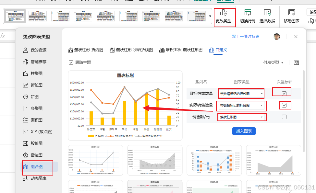
Task: Open chart type dropdown for 实际销售数量
Action: click(241, 105)
